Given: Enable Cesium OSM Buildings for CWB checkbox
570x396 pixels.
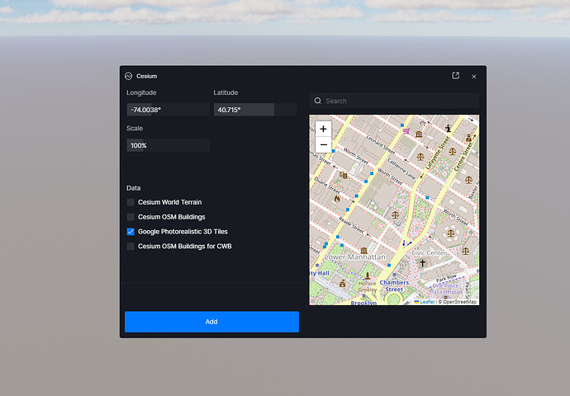Looking at the screenshot, I should click(x=131, y=246).
